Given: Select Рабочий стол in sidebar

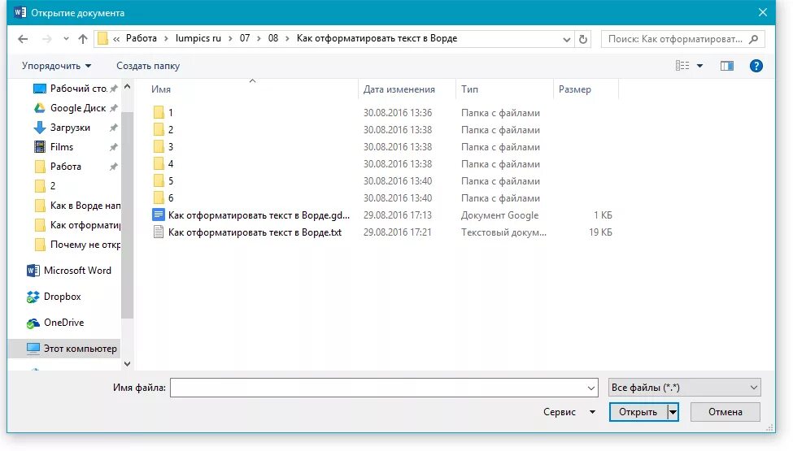Looking at the screenshot, I should click(75, 89).
